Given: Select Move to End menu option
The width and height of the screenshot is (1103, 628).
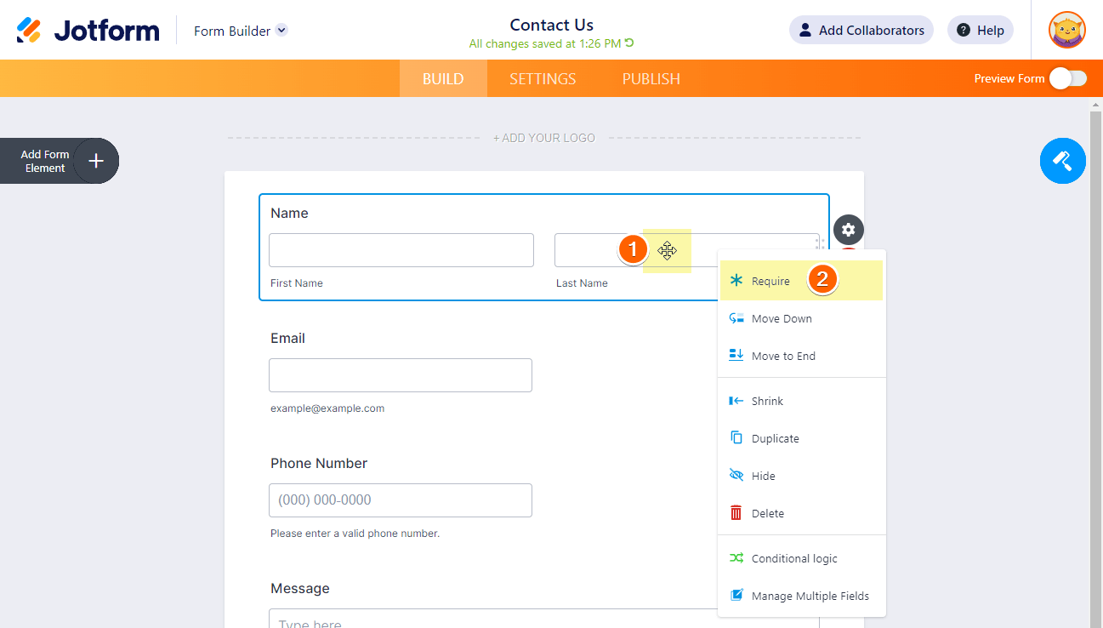Looking at the screenshot, I should (782, 357).
